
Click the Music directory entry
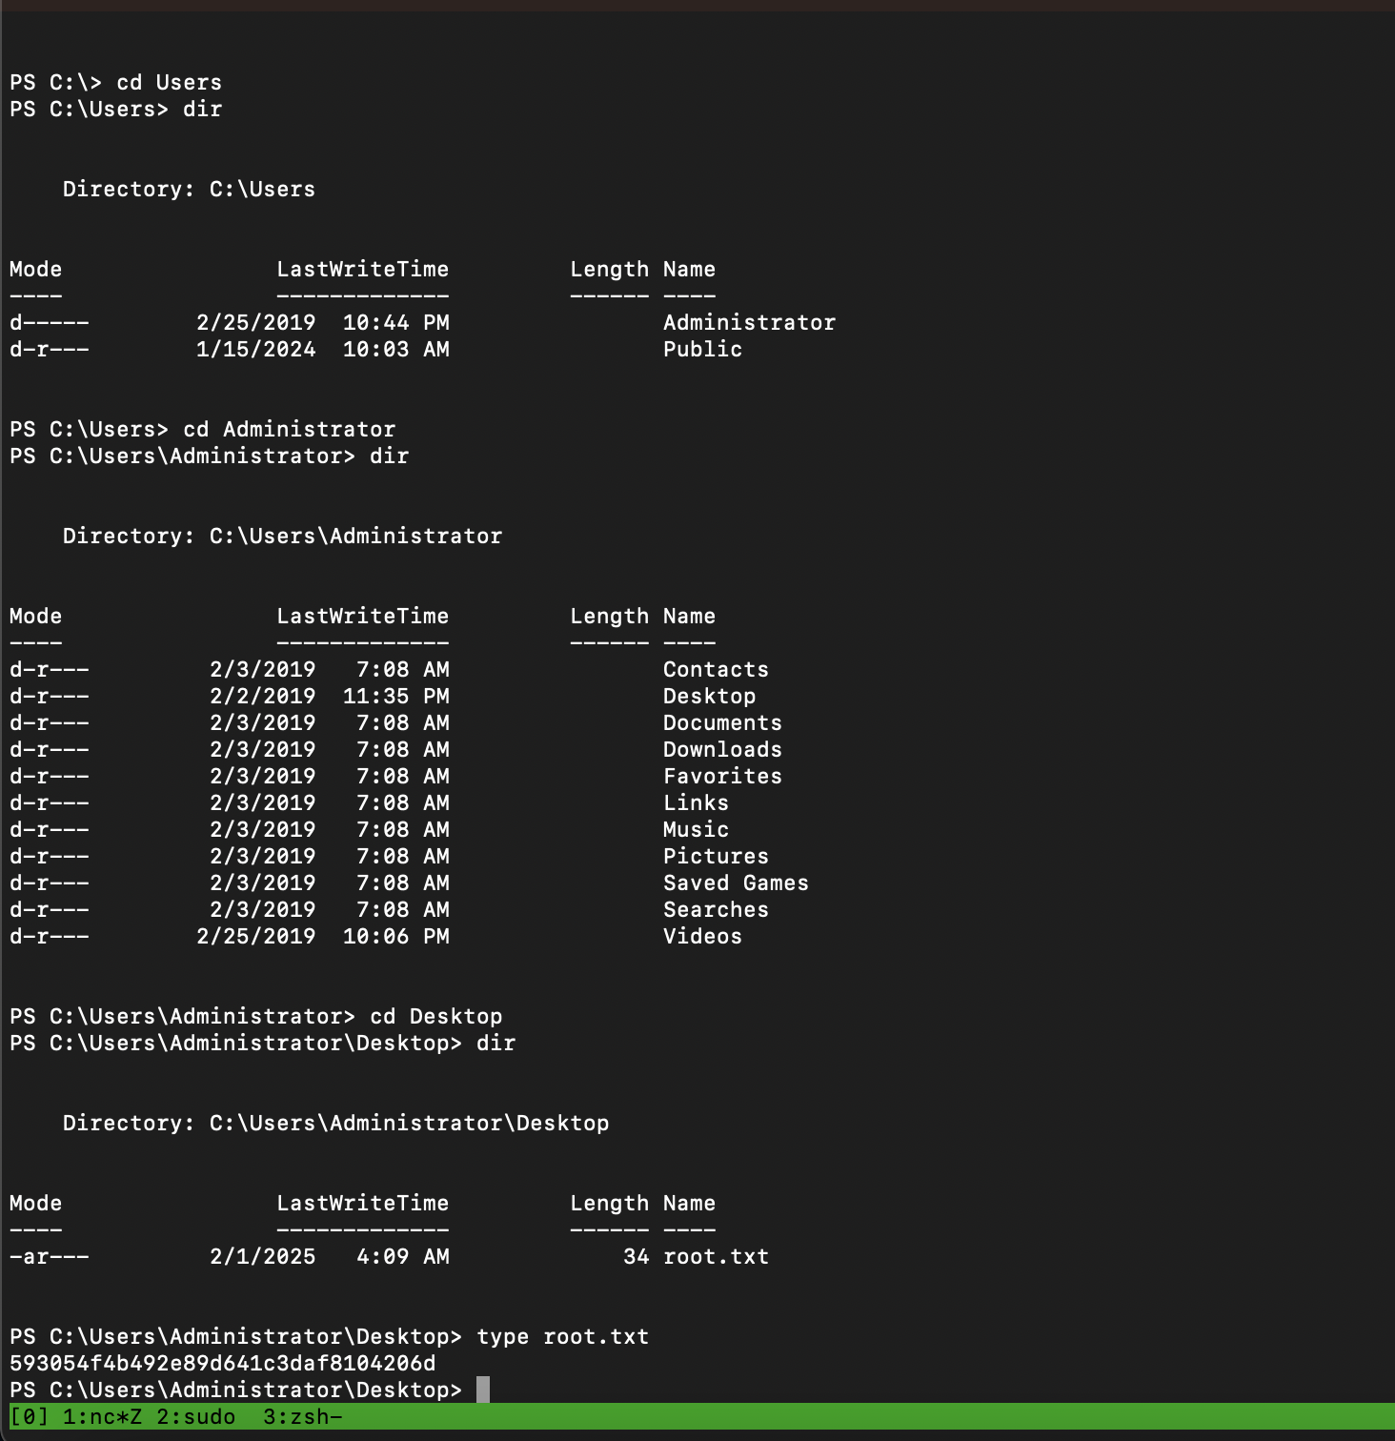click(x=696, y=829)
